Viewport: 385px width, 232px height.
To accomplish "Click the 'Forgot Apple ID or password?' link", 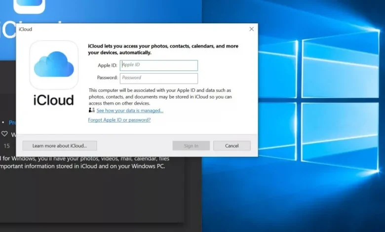I will tap(119, 120).
